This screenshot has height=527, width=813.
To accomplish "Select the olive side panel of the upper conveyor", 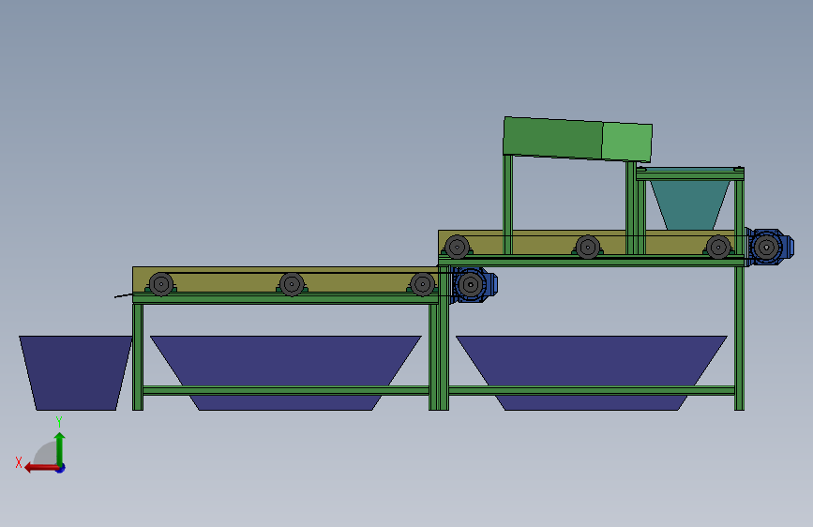I will coord(545,245).
